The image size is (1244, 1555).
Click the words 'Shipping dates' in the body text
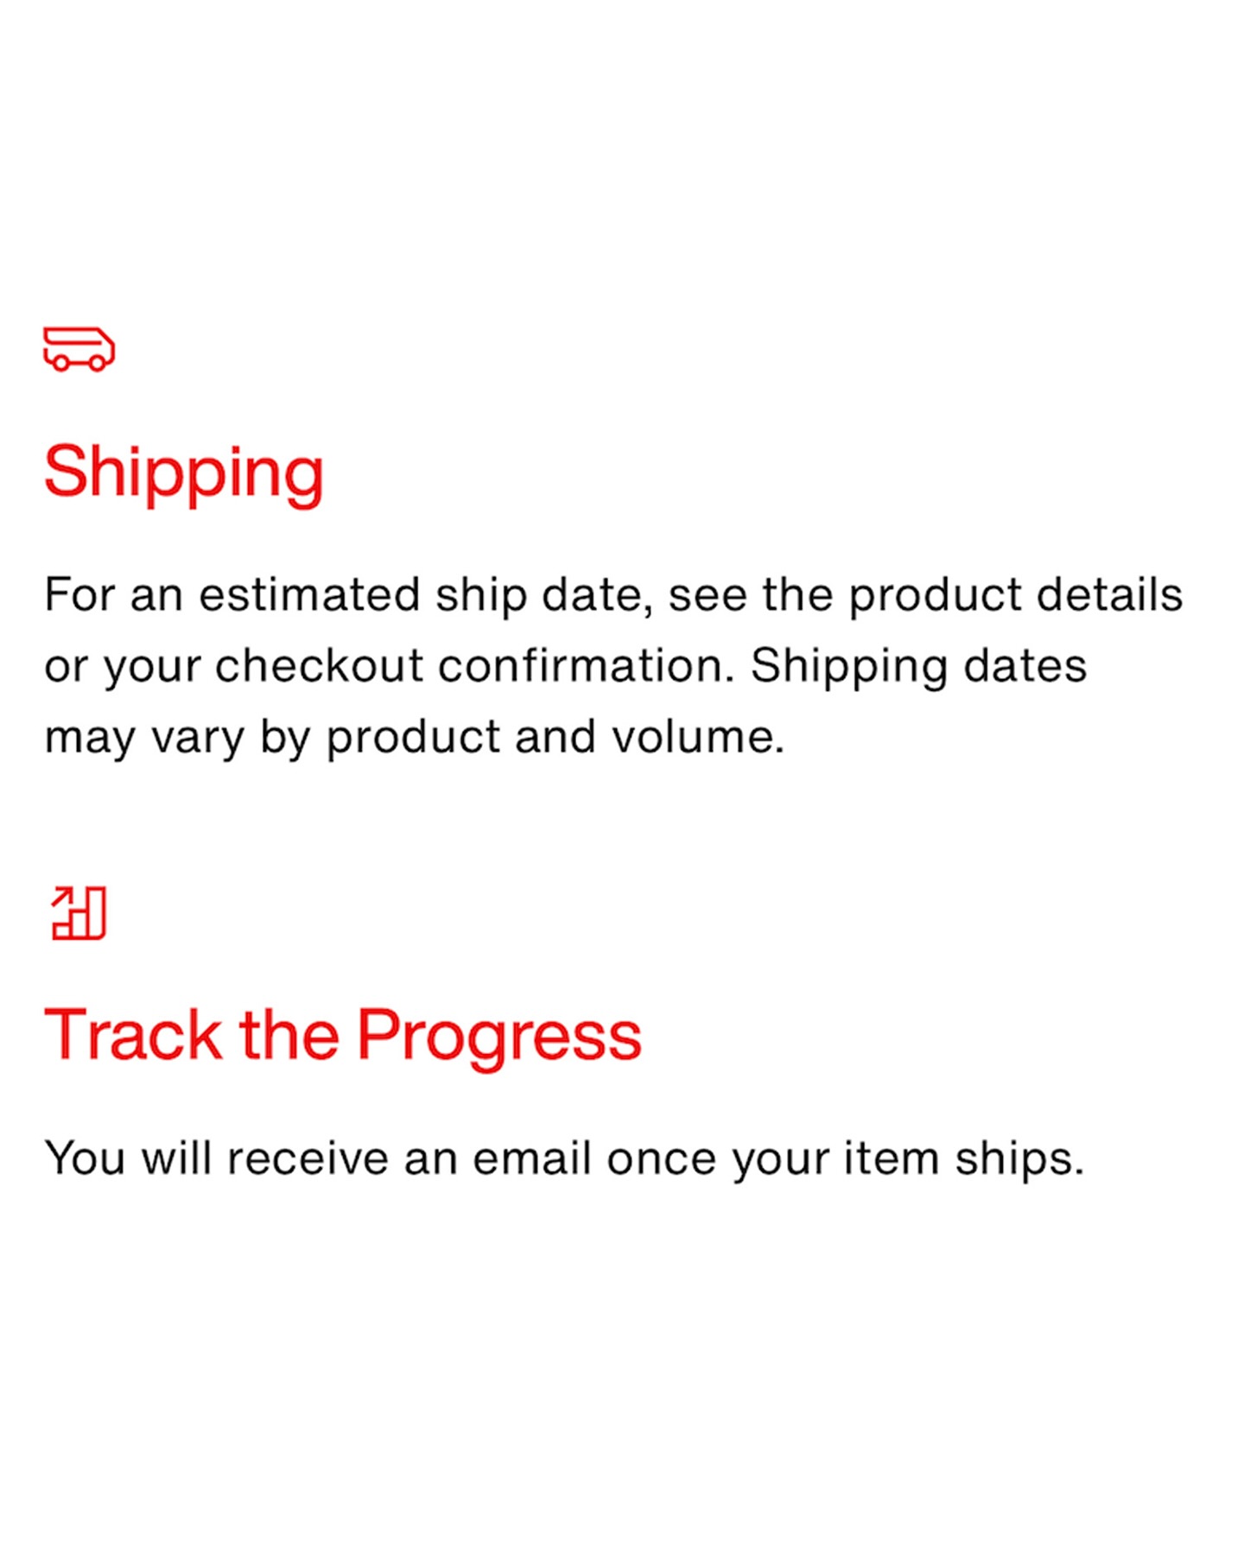pyautogui.click(x=918, y=666)
